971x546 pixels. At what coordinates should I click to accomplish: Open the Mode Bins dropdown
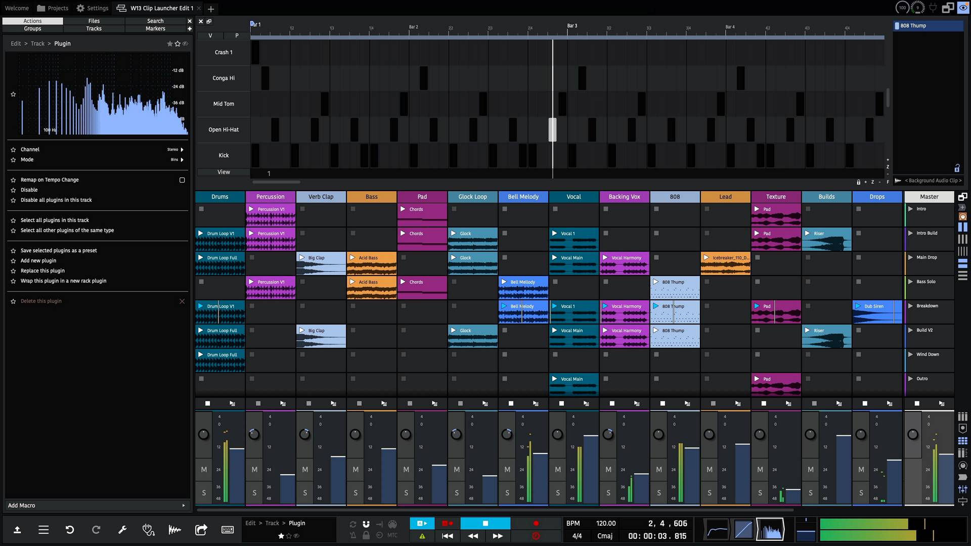[176, 159]
